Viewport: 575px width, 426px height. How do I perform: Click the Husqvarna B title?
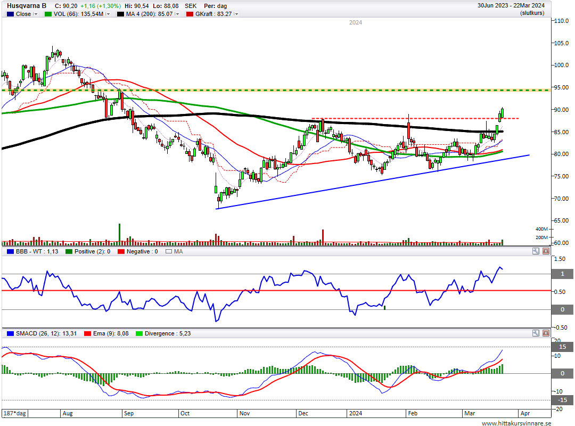pyautogui.click(x=27, y=6)
